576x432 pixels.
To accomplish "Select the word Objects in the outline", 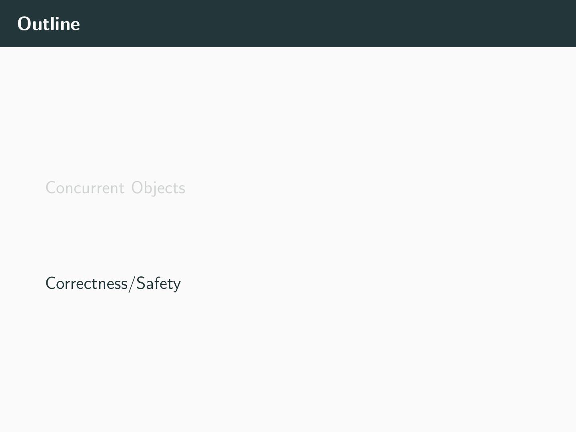I will pos(158,188).
